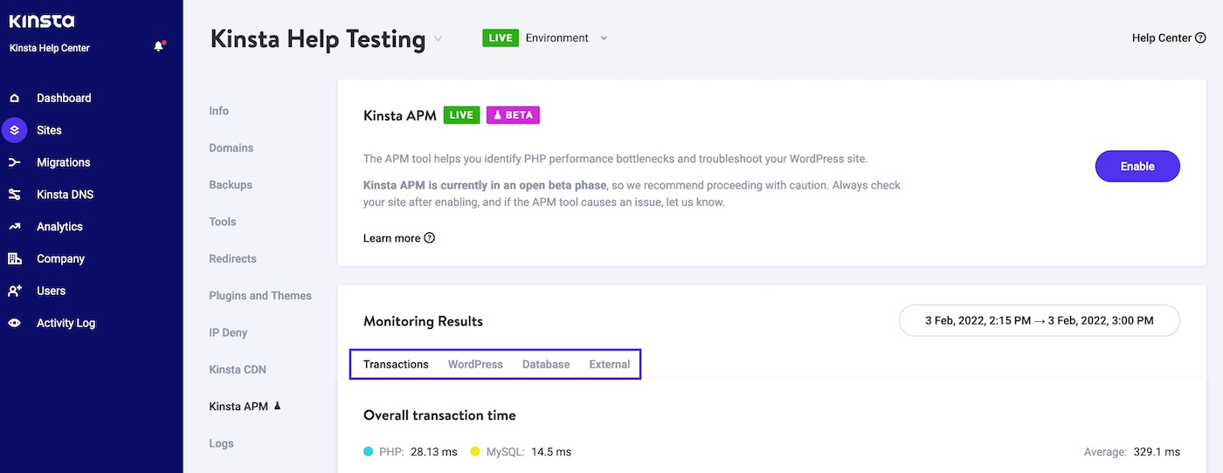The height and width of the screenshot is (473, 1223).
Task: Select the Transactions tab
Action: point(396,364)
